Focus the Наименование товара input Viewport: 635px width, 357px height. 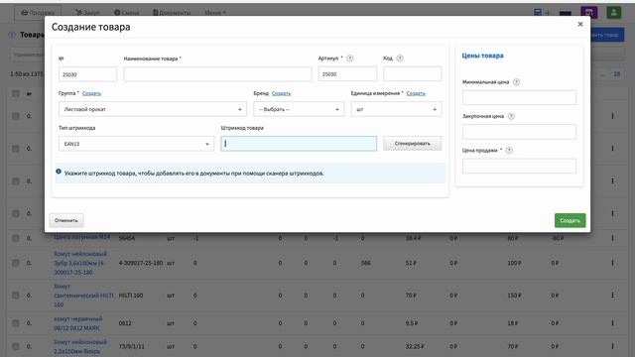click(x=218, y=74)
